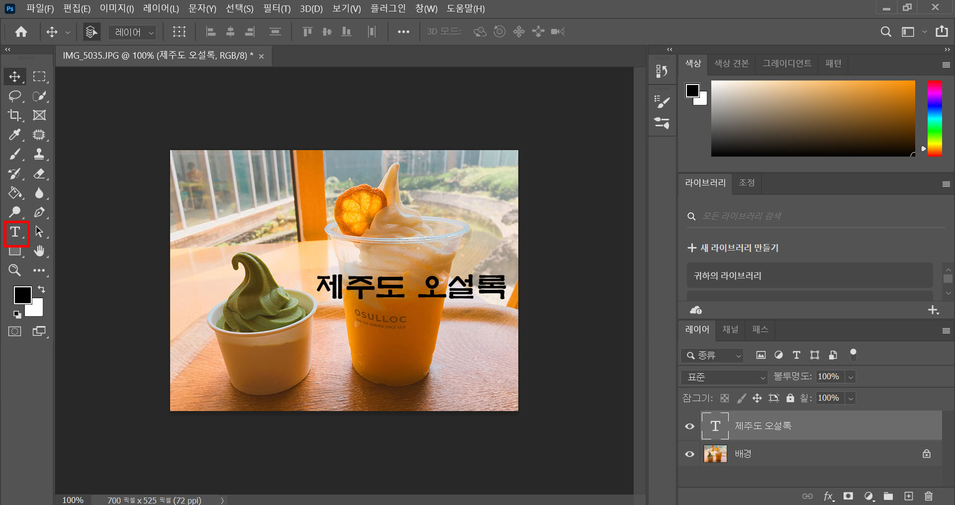The width and height of the screenshot is (955, 505).
Task: Toggle Auto-Select layers icon
Action: click(x=92, y=32)
